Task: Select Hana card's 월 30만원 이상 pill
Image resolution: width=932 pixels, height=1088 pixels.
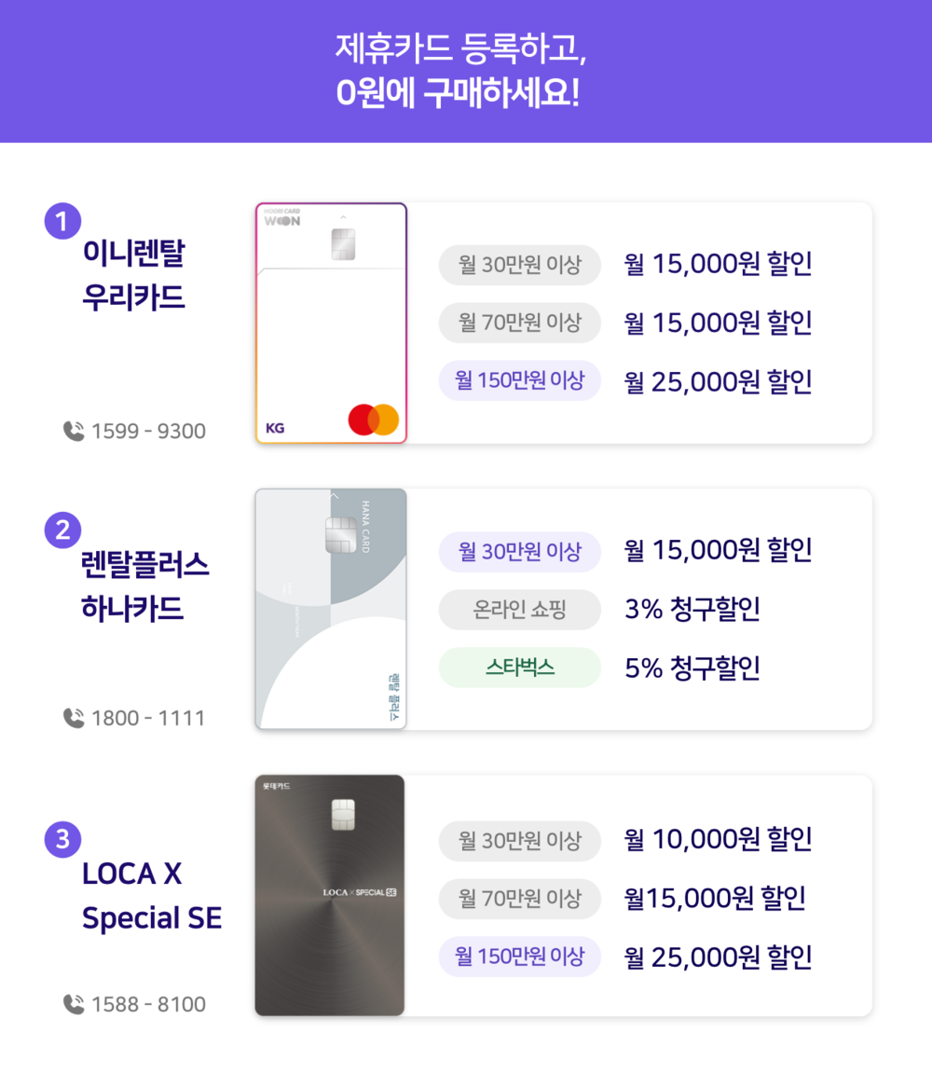Action: (519, 552)
